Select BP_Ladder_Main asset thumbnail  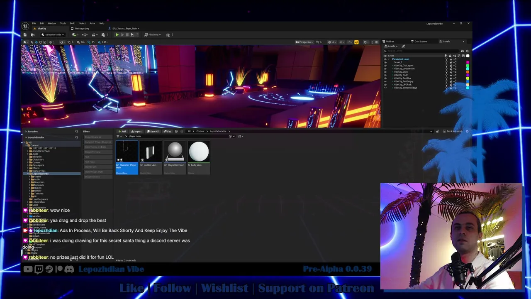151,157
